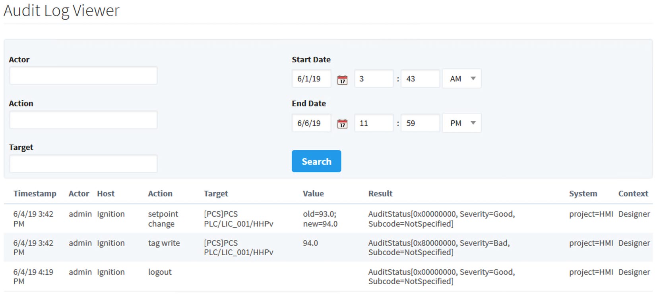Focus the Action filter text field
The width and height of the screenshot is (659, 297).
pos(83,120)
